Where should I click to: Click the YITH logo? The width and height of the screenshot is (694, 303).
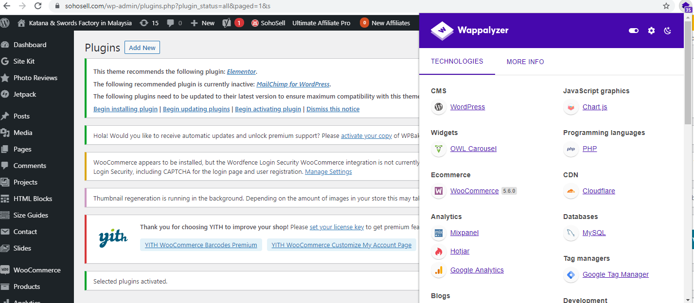(x=113, y=238)
